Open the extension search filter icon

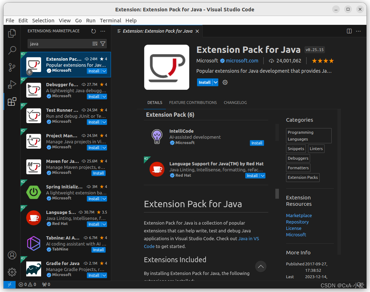(103, 44)
